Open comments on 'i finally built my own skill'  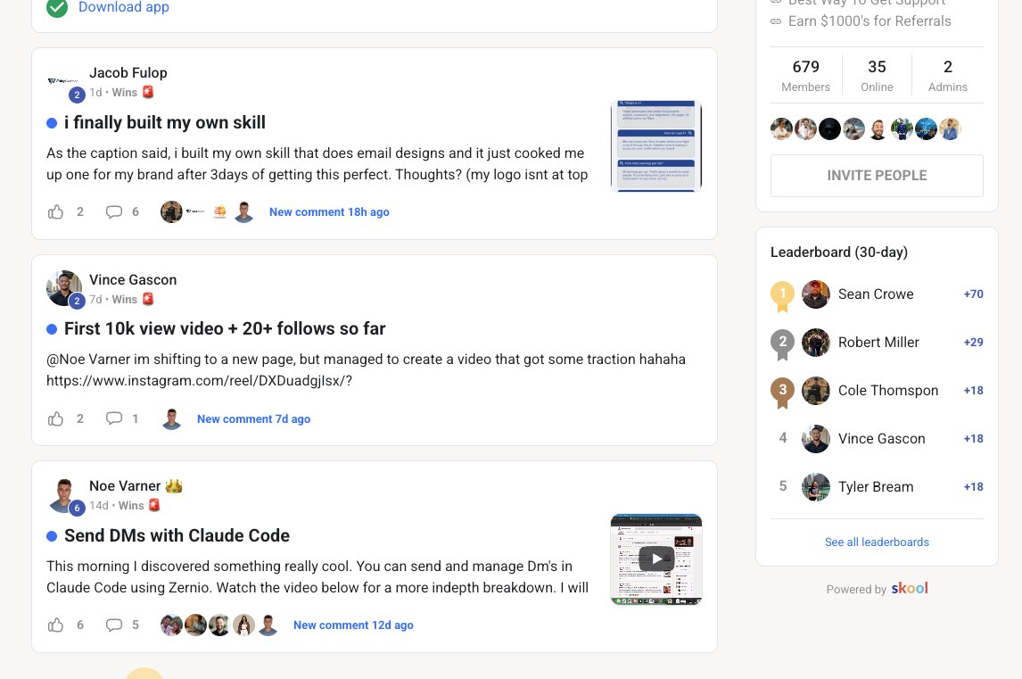coord(114,211)
